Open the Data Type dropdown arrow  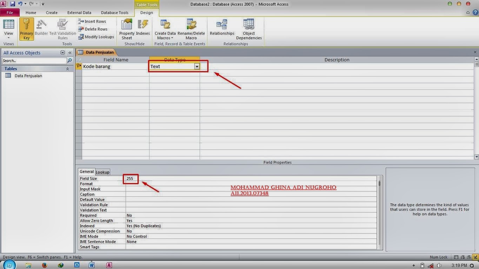pyautogui.click(x=197, y=66)
